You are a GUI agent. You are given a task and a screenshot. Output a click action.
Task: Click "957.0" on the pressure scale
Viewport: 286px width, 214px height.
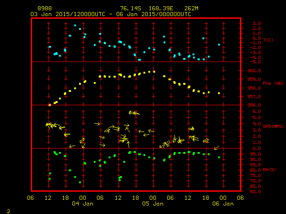[254, 97]
